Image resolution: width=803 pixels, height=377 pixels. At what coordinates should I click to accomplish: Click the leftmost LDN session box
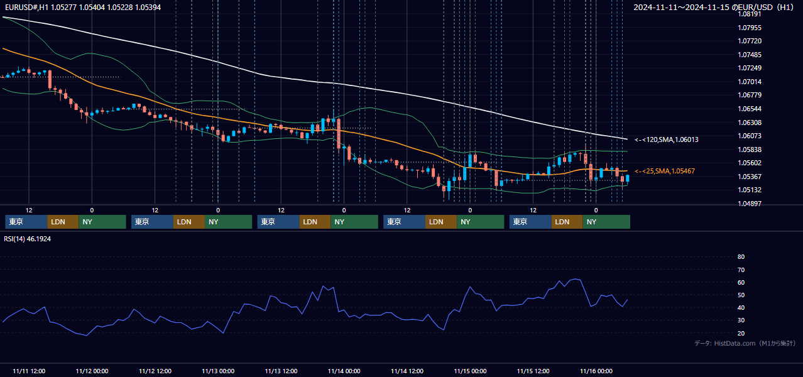click(63, 222)
